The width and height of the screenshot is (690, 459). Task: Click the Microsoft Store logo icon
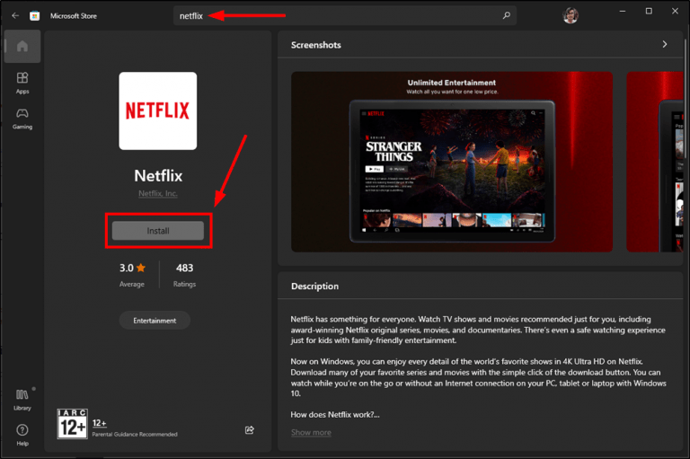point(34,16)
